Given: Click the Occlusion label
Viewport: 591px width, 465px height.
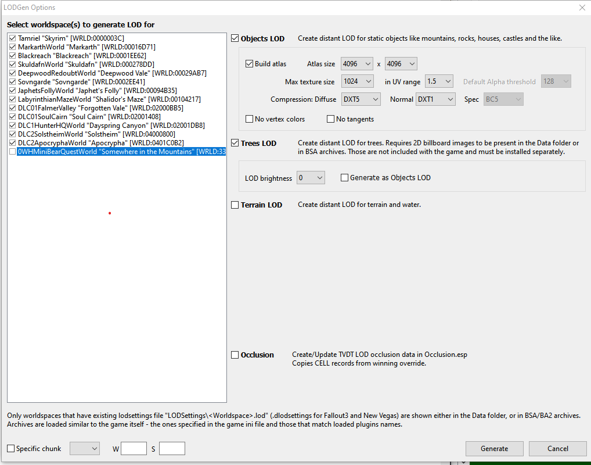Looking at the screenshot, I should tap(257, 355).
